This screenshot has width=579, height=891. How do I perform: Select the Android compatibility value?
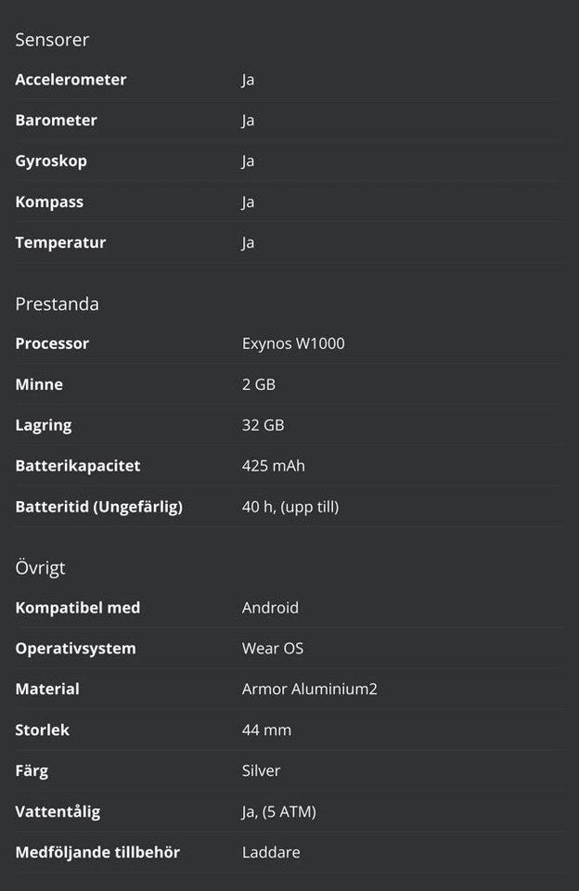point(270,608)
